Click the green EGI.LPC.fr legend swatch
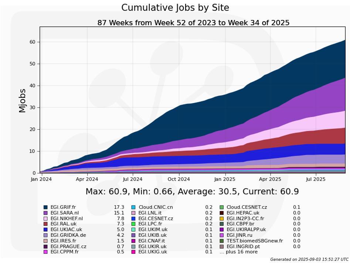350x263 pixels. point(133,224)
